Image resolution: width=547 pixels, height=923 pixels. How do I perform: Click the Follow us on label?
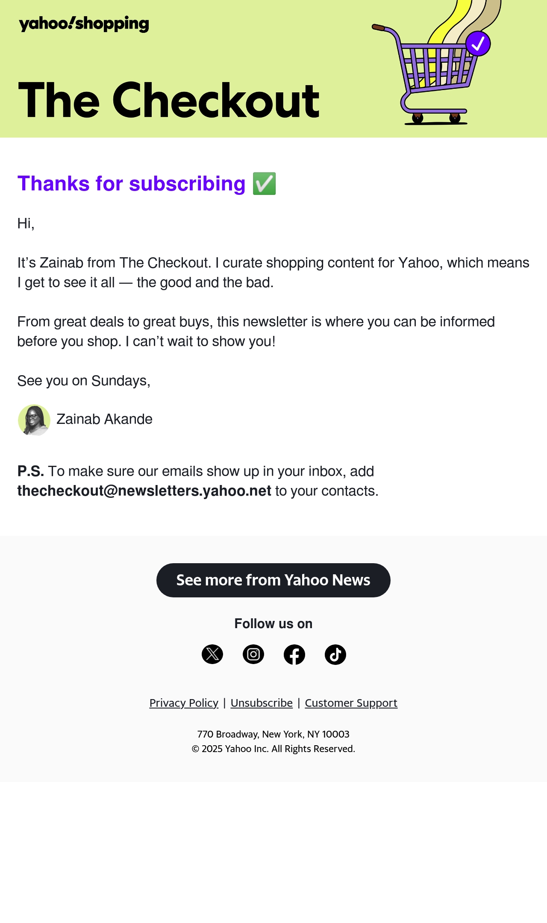(273, 623)
